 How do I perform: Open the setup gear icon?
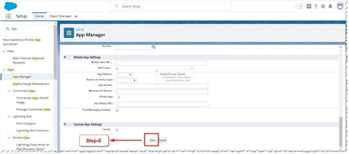coord(323,7)
